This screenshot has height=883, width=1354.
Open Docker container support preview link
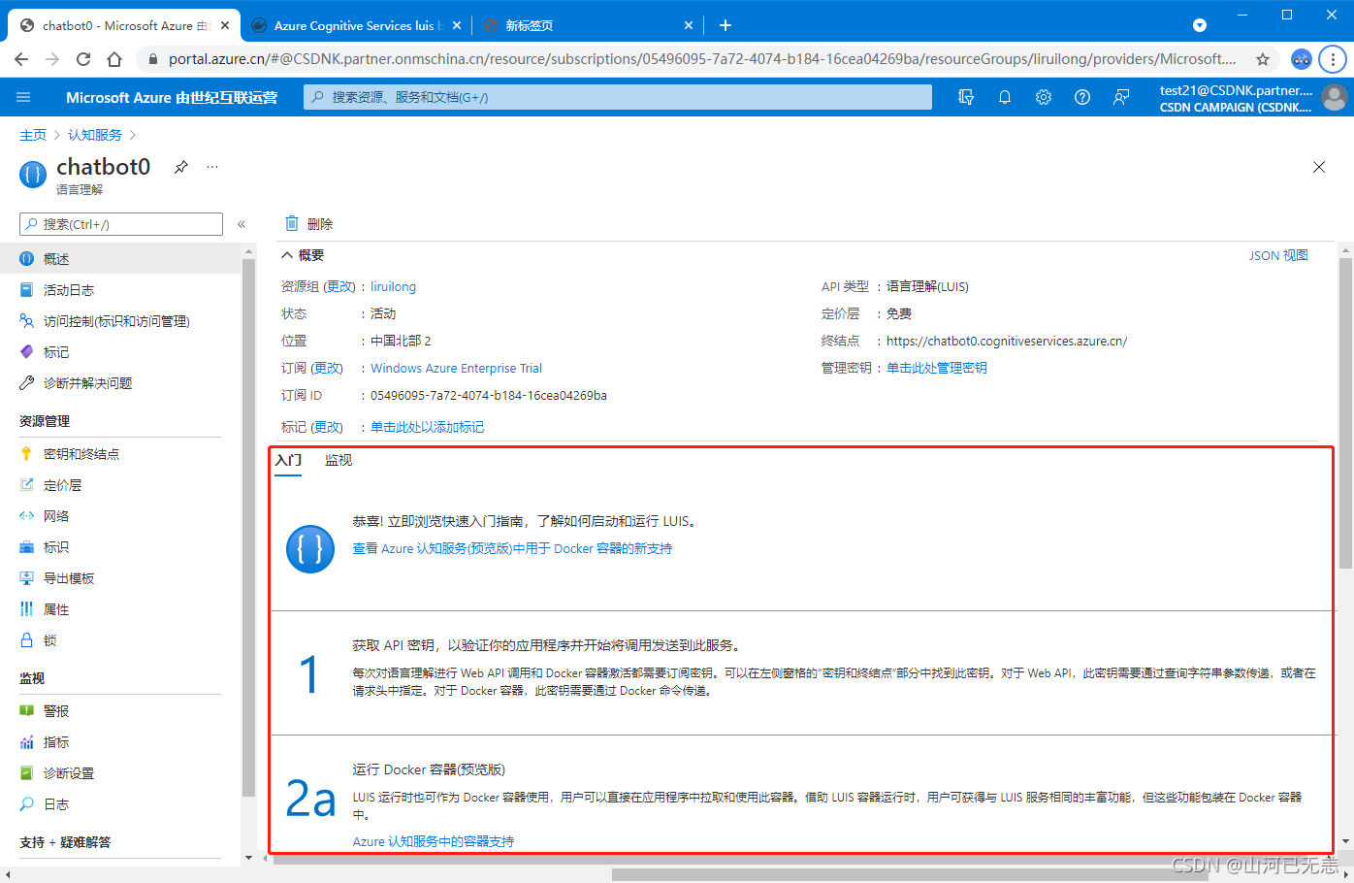coord(512,548)
